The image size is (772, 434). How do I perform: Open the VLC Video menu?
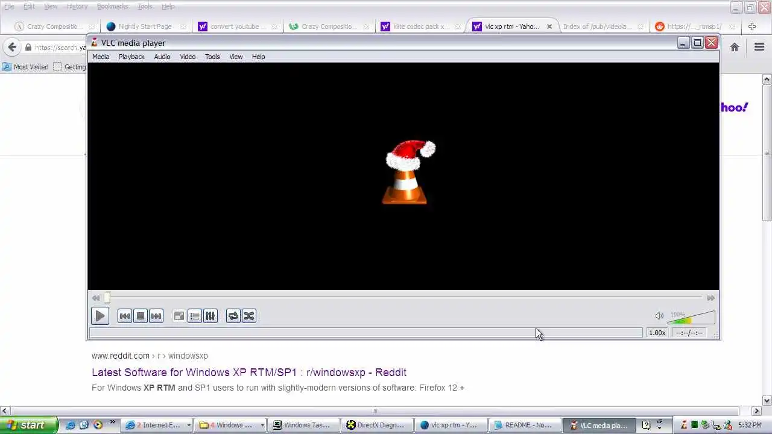188,57
